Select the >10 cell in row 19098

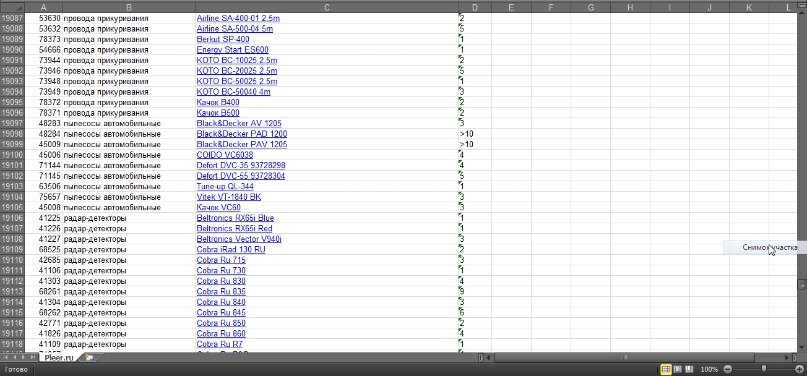point(475,134)
